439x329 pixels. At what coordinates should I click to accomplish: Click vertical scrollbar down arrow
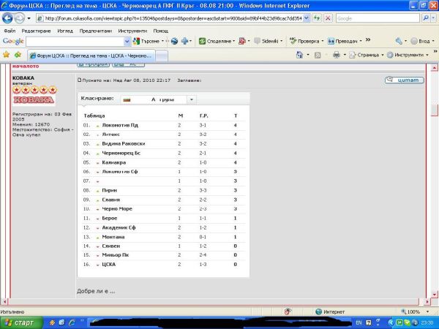pyautogui.click(x=434, y=295)
